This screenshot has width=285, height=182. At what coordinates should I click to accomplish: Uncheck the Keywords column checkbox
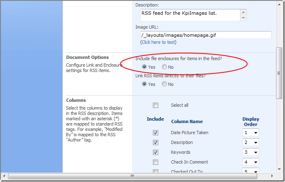click(155, 152)
